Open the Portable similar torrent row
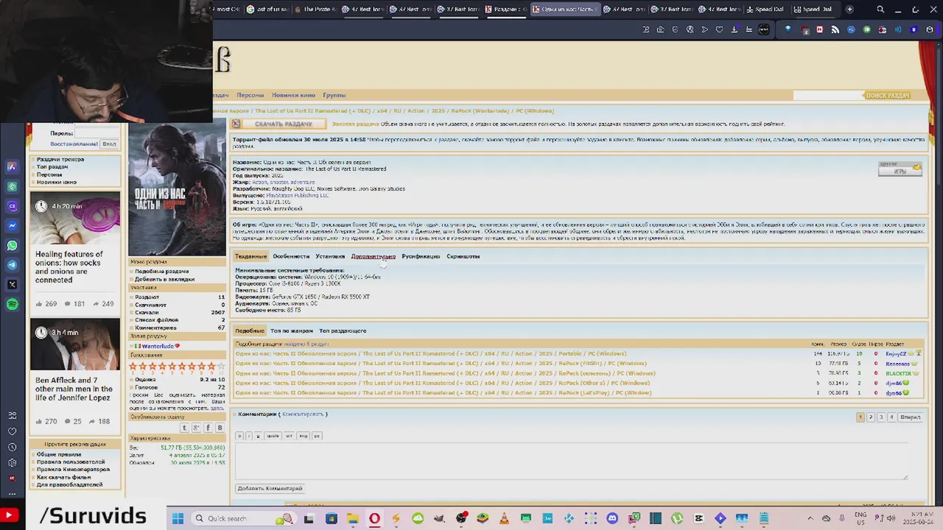The image size is (943, 530). pos(430,353)
